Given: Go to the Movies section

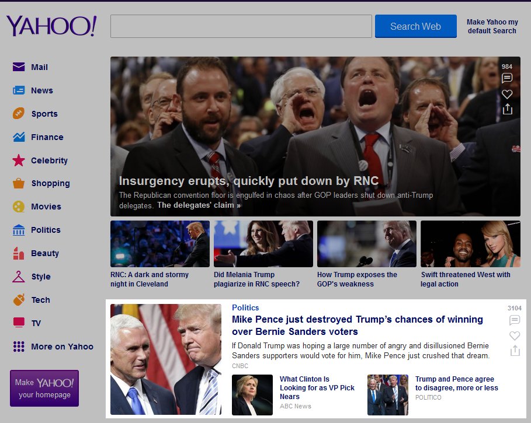Looking at the screenshot, I should [46, 207].
